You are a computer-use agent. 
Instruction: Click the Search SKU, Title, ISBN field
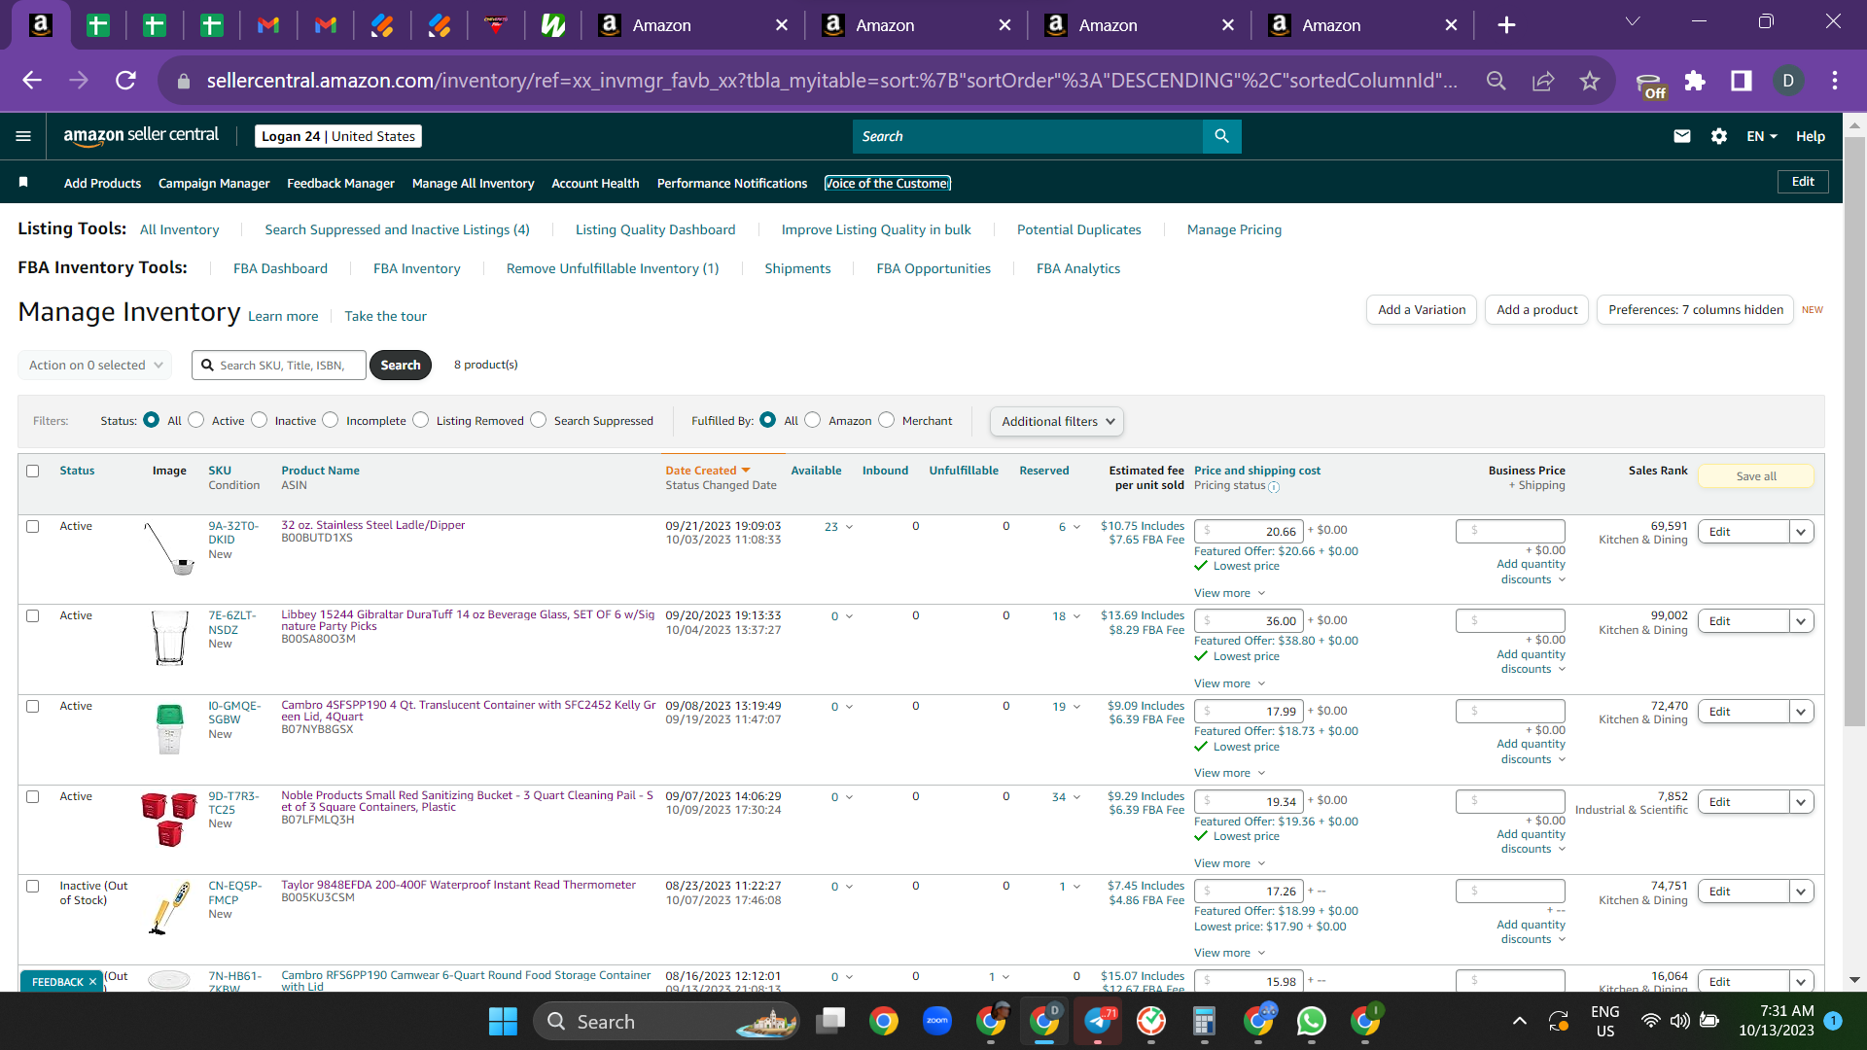point(279,365)
